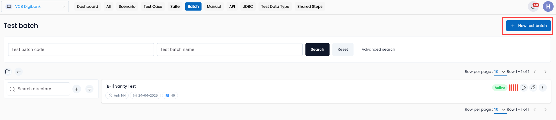Focus the Test batch name field
Screen dimensions: 556x120
point(230,49)
